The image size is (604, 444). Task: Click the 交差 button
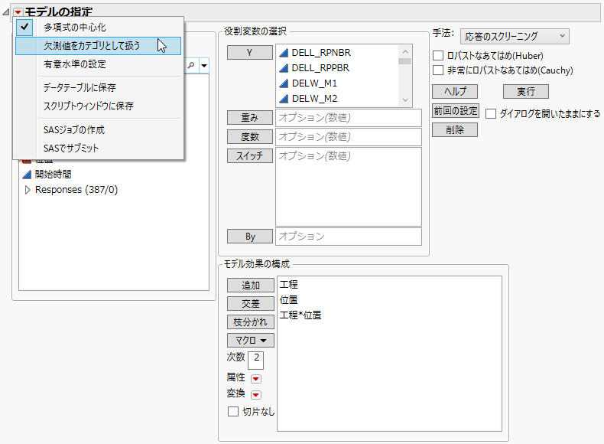pyautogui.click(x=250, y=304)
